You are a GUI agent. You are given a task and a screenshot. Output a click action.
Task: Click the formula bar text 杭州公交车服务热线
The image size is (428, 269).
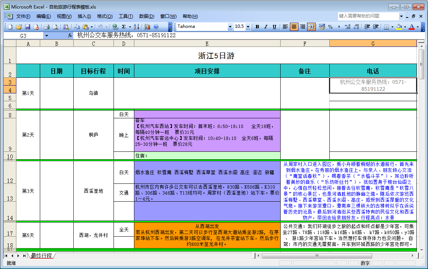click(x=104, y=35)
